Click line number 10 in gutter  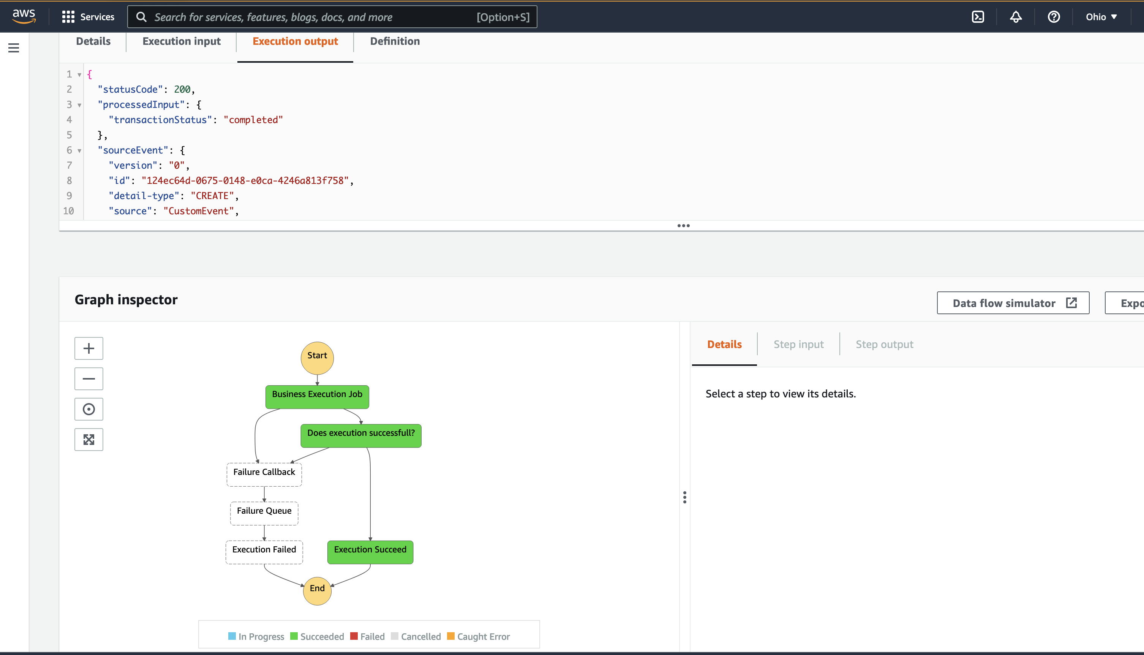pyautogui.click(x=68, y=212)
